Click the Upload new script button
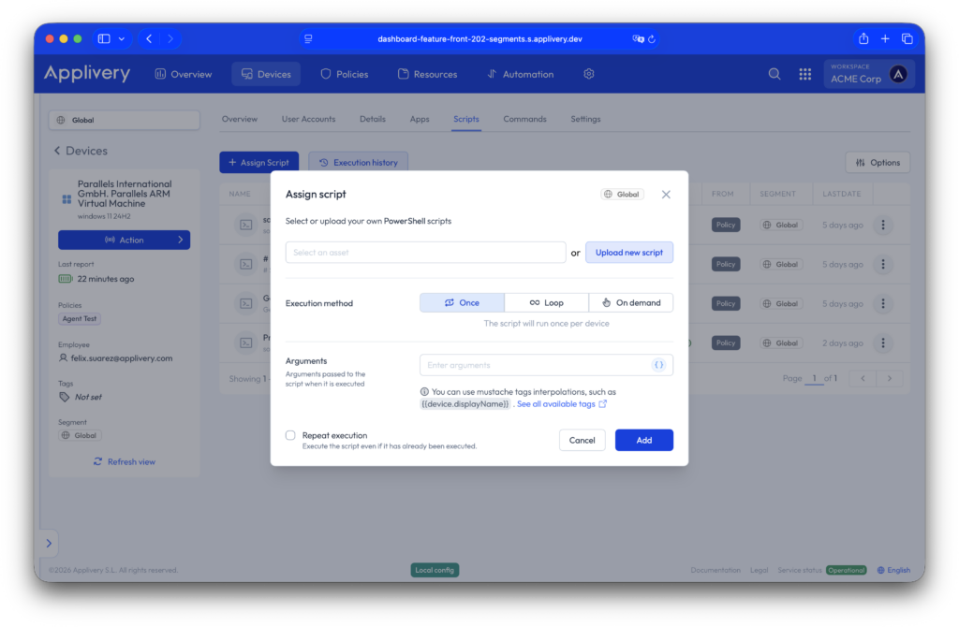 629,253
